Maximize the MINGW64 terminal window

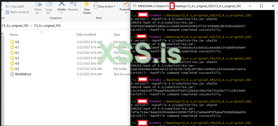click(x=261, y=6)
